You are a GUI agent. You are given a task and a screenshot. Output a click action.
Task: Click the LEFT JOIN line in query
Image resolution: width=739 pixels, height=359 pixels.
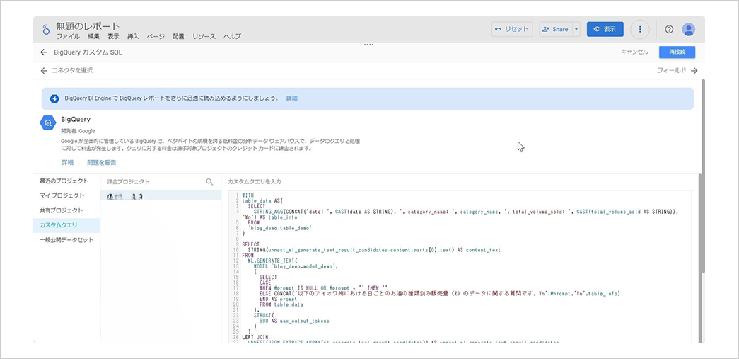coord(255,337)
